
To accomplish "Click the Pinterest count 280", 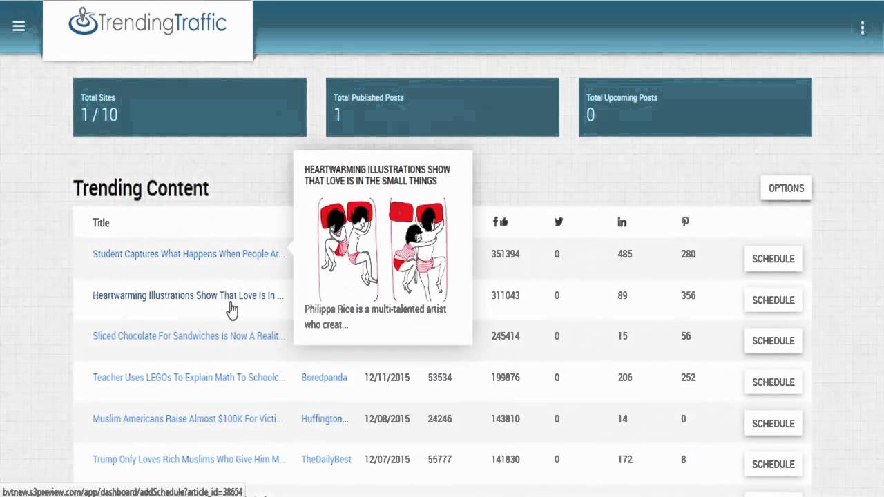I will click(x=688, y=254).
